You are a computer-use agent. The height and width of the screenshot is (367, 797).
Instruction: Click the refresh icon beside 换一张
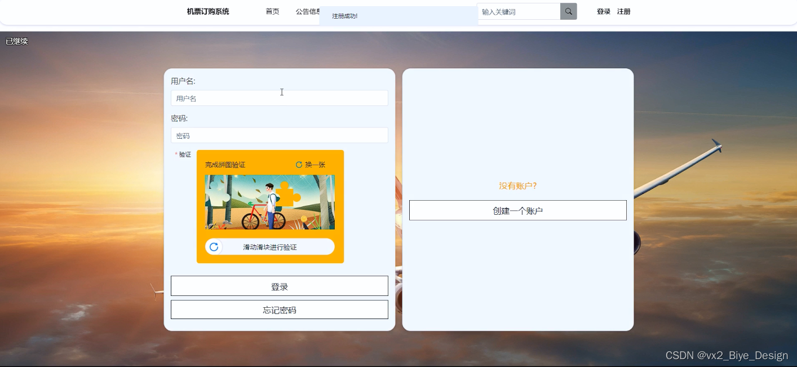[x=299, y=165]
